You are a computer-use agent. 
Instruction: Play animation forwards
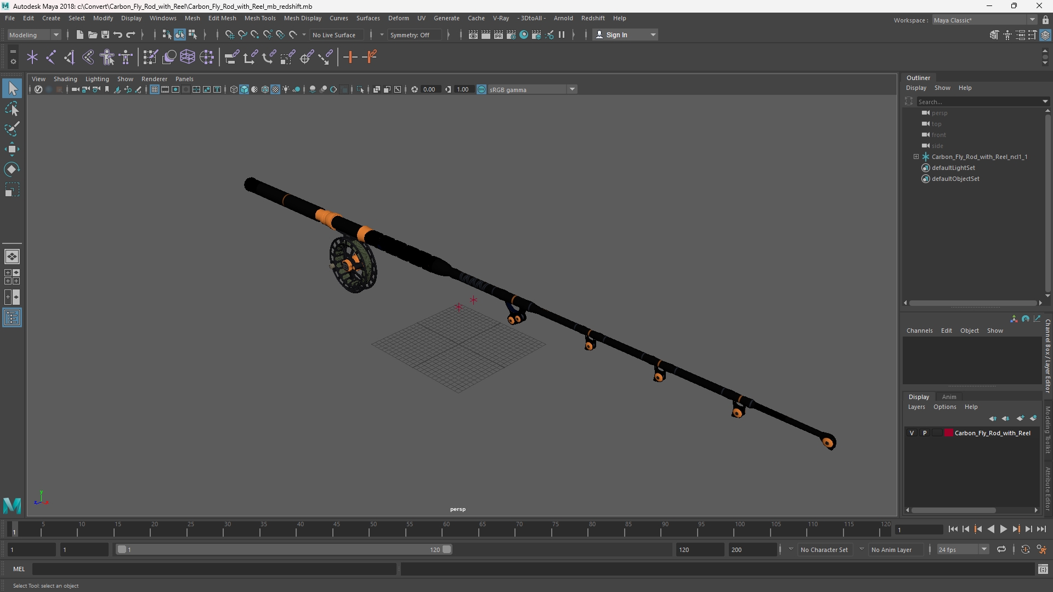coord(1003,529)
